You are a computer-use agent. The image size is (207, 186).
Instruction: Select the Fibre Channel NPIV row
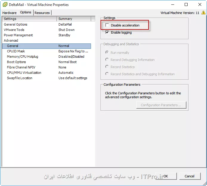pyautogui.click(x=47, y=67)
